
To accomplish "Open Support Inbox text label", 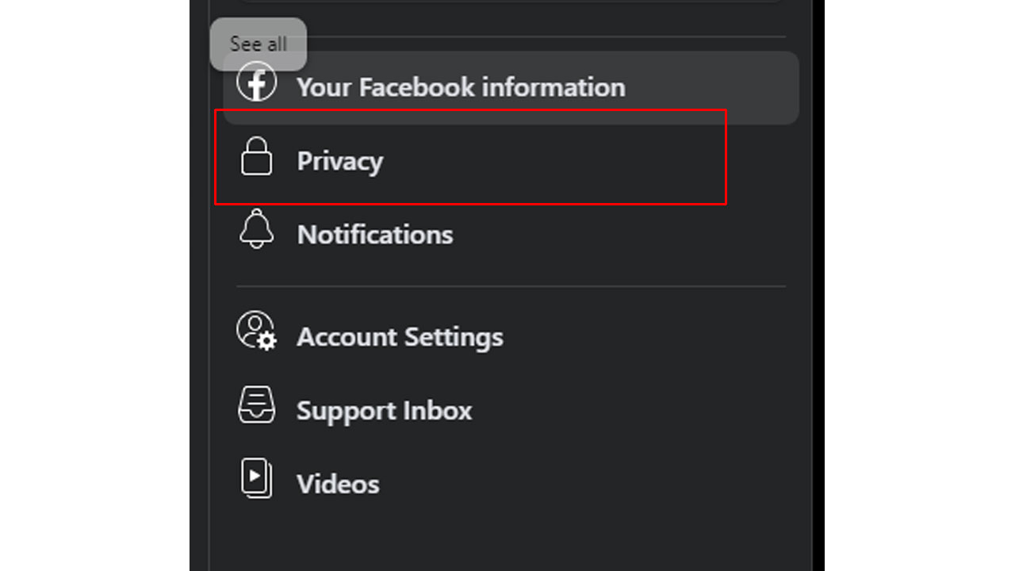I will click(x=384, y=411).
